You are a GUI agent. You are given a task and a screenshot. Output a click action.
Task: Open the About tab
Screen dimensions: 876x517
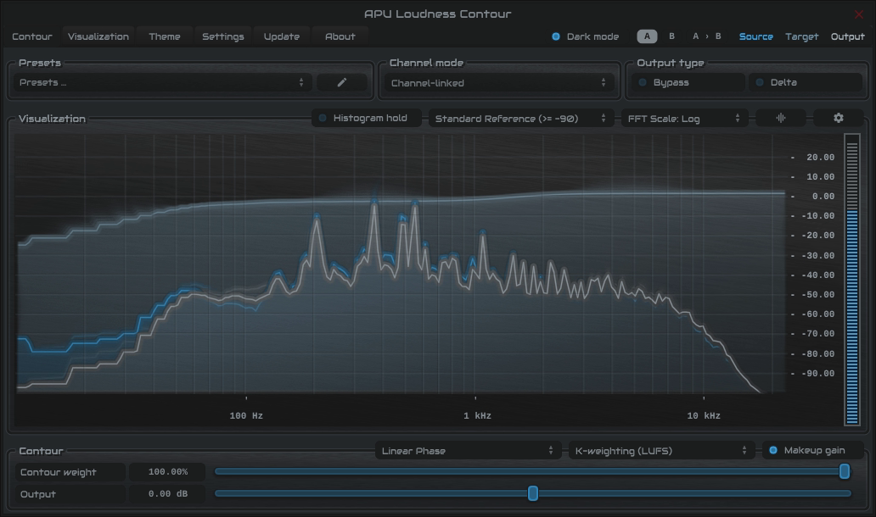click(x=340, y=36)
